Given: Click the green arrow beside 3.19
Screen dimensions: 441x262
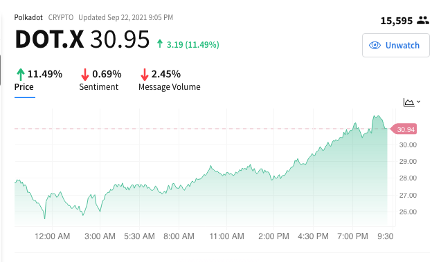Looking at the screenshot, I should (160, 44).
